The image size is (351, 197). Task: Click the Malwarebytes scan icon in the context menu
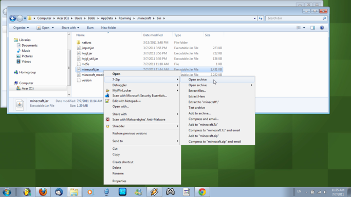click(107, 120)
